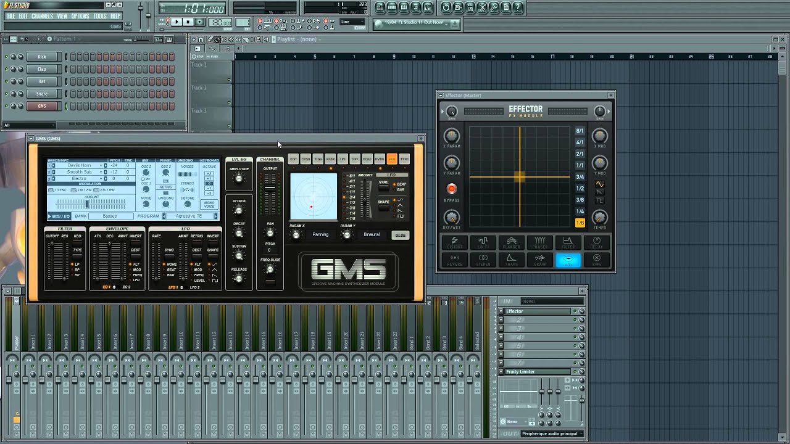Enable ECHO effect in GMS
Viewport: 790px width, 444px height.
pyautogui.click(x=367, y=159)
